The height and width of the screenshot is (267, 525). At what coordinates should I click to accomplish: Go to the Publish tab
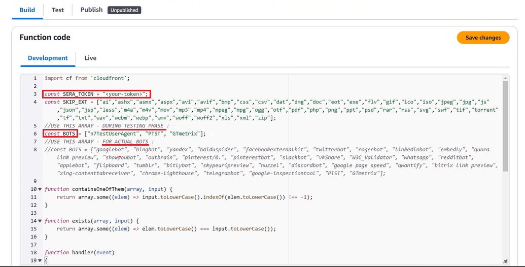[x=91, y=10]
